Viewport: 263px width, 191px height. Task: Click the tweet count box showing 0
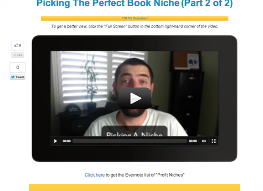point(18,67)
